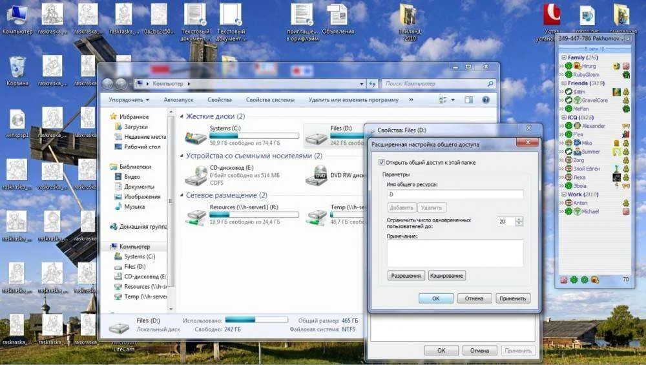Open the Resources (R:) network drive icon
Viewport: 646px width, 365px height.
(x=196, y=216)
